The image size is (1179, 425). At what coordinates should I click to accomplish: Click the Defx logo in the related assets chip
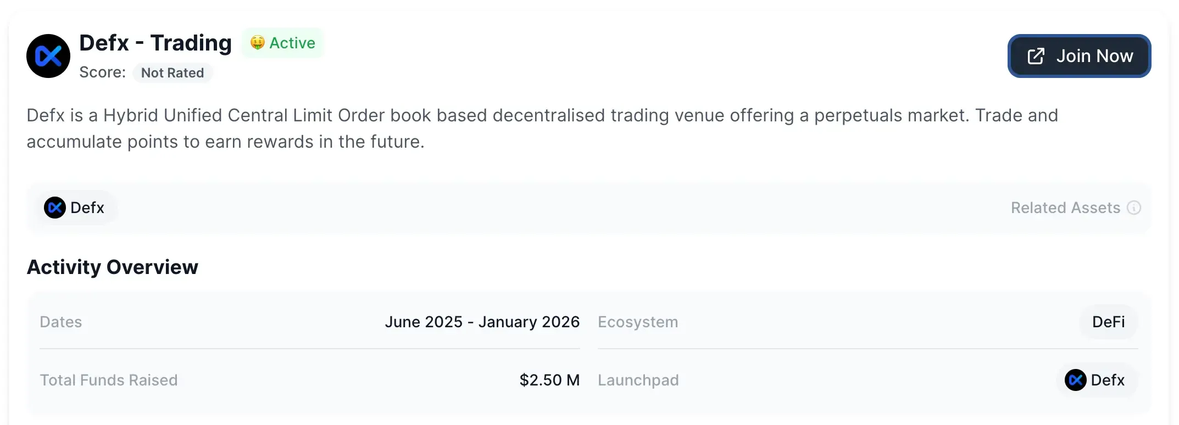click(x=55, y=208)
